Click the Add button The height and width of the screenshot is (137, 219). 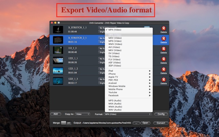coord(56,114)
